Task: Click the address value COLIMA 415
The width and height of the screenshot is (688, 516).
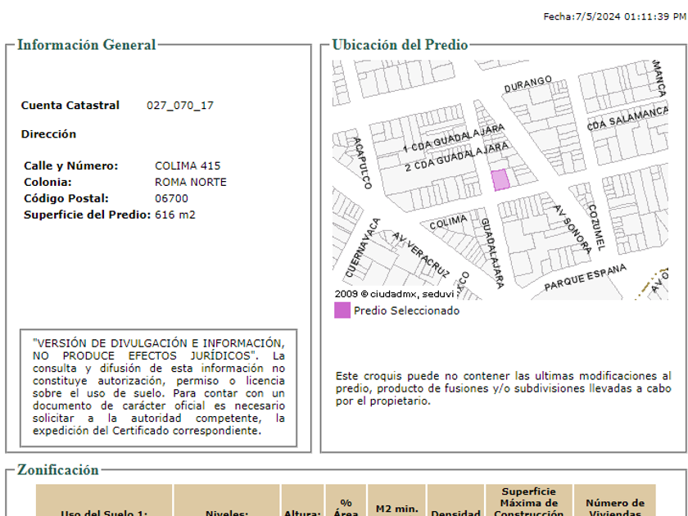Action: tap(188, 166)
